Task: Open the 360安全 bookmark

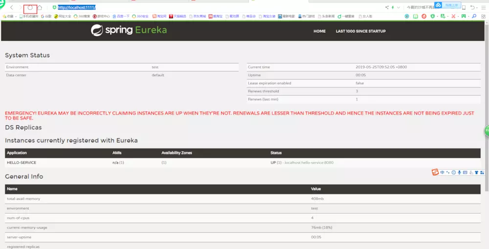Action: point(140,16)
